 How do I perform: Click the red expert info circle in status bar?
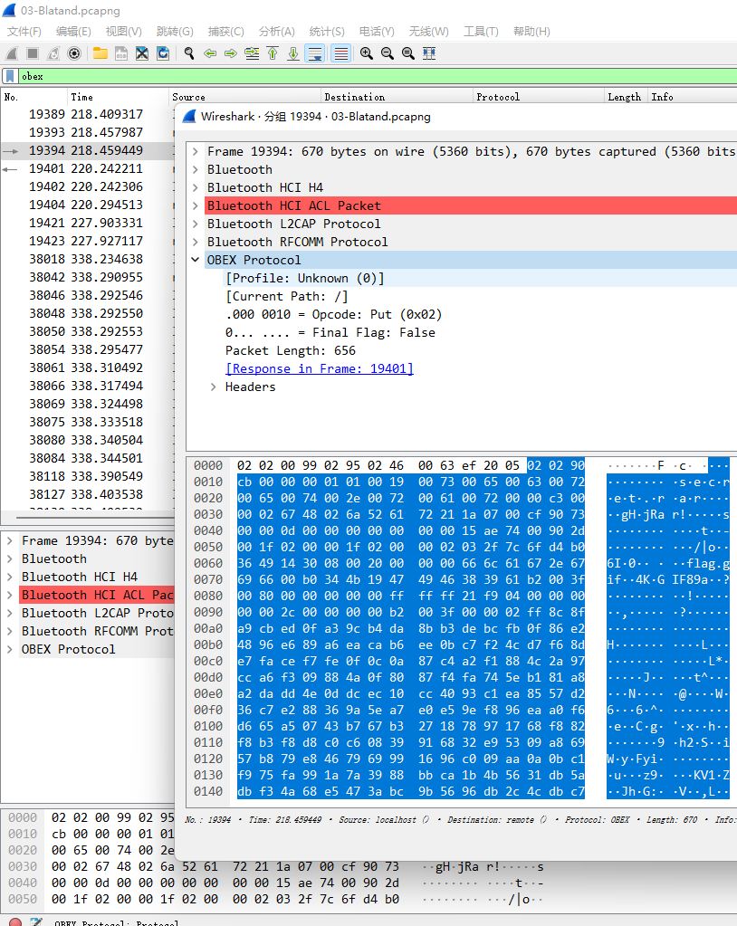pos(15,921)
